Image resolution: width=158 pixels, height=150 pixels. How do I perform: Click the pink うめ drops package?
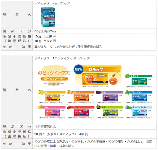click(x=52, y=113)
